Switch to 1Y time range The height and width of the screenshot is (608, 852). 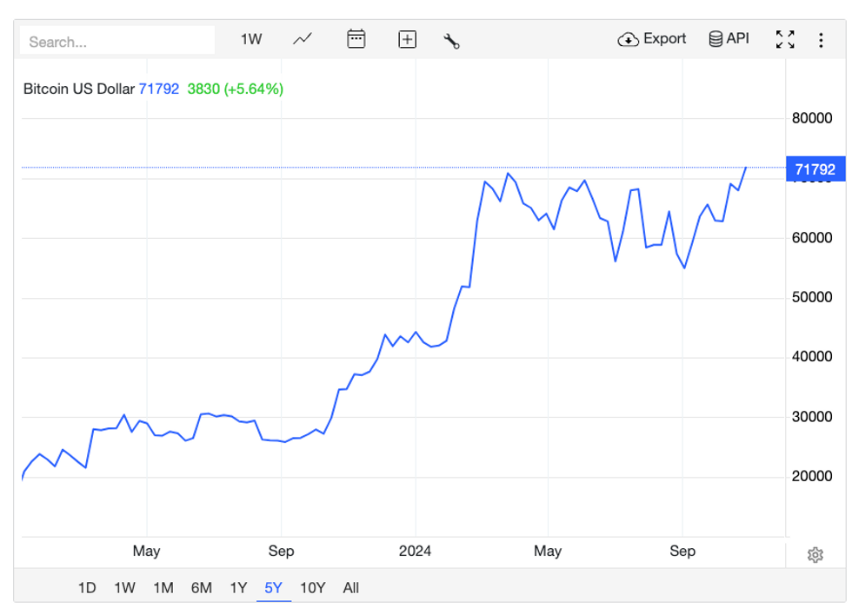point(238,588)
